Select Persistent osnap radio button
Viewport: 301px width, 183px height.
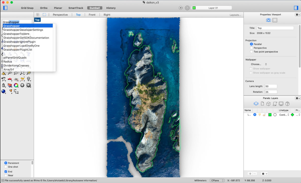tap(6, 163)
